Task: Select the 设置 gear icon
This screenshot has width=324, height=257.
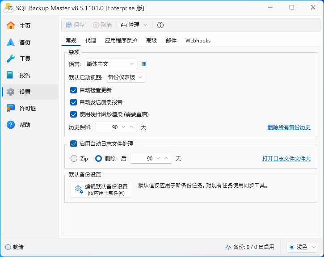Action: pyautogui.click(x=11, y=92)
